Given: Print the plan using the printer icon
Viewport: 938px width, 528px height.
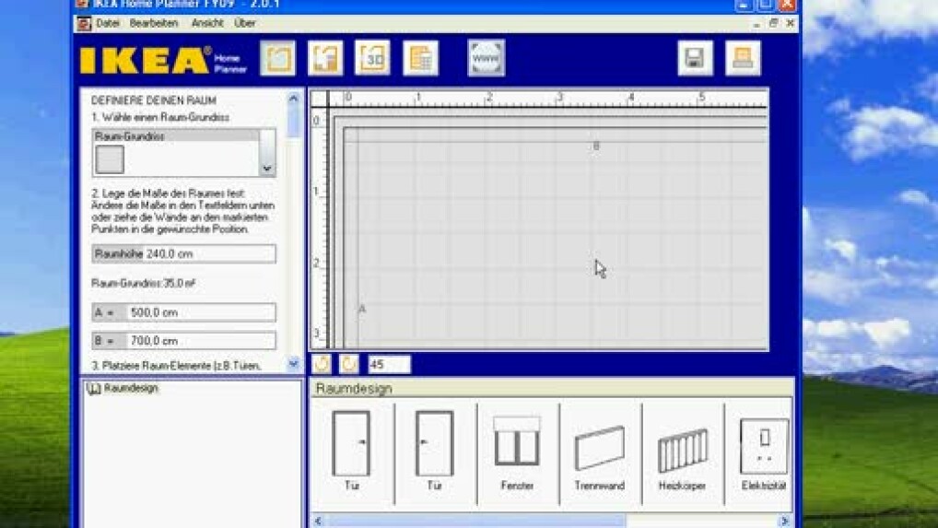Looking at the screenshot, I should [x=743, y=59].
